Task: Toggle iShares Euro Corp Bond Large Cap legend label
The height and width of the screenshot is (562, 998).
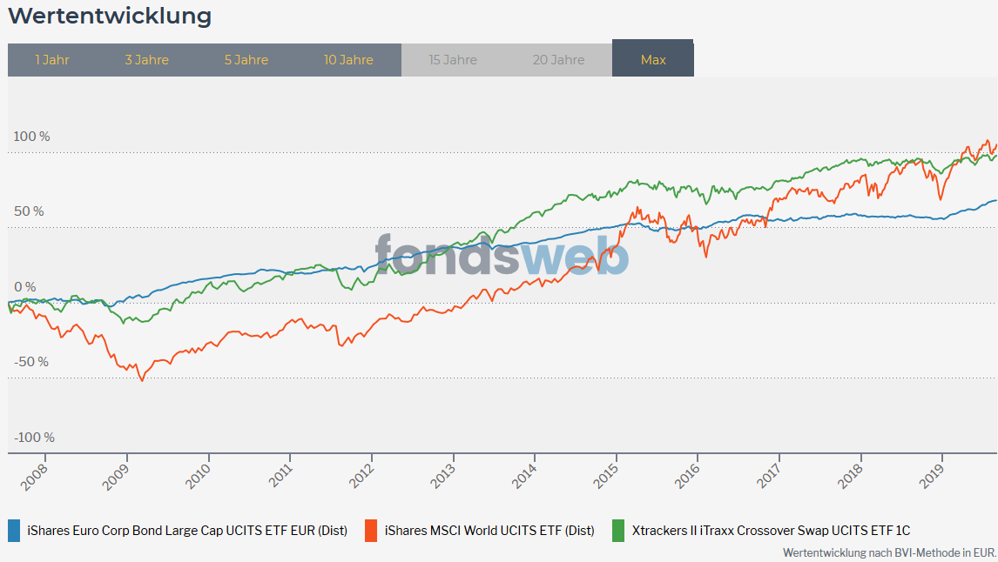Action: [x=187, y=530]
